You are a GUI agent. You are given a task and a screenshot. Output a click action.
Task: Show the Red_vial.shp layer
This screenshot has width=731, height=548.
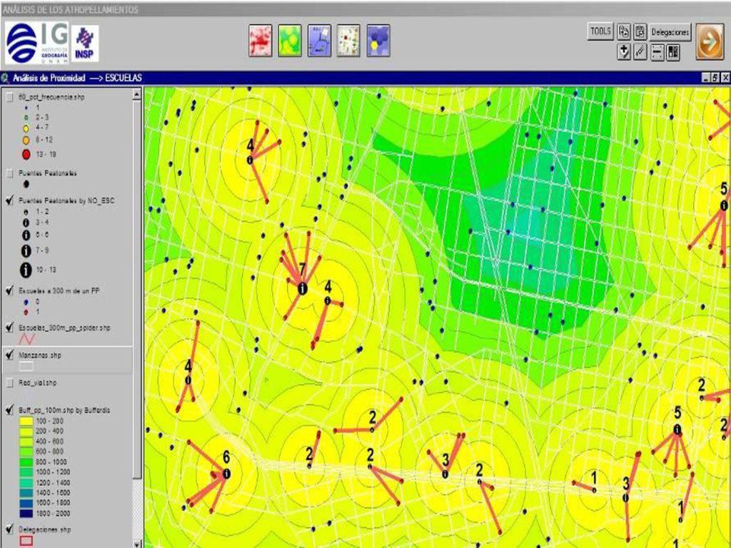click(x=9, y=382)
